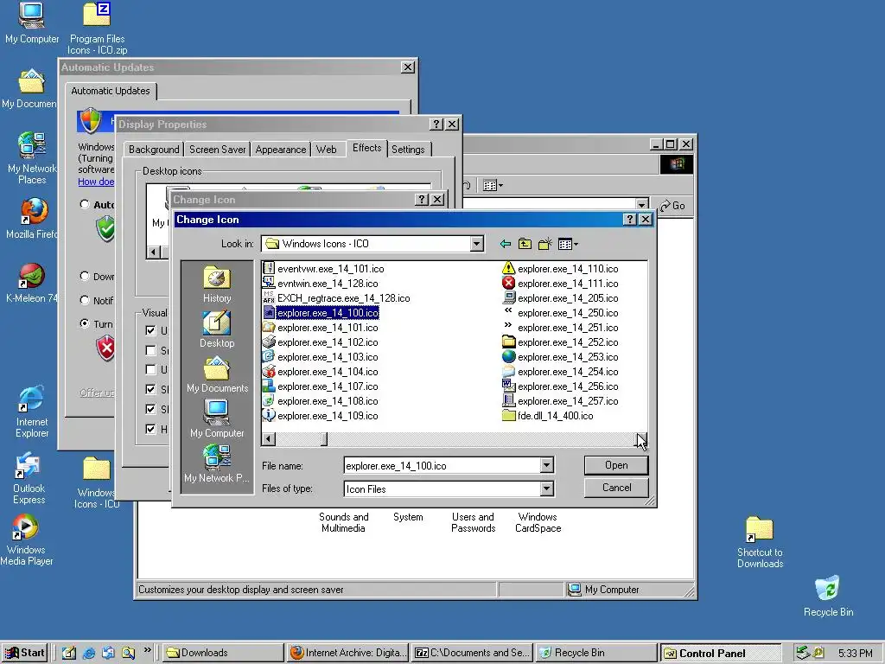Open the Start menu
The image size is (885, 664).
(24, 653)
